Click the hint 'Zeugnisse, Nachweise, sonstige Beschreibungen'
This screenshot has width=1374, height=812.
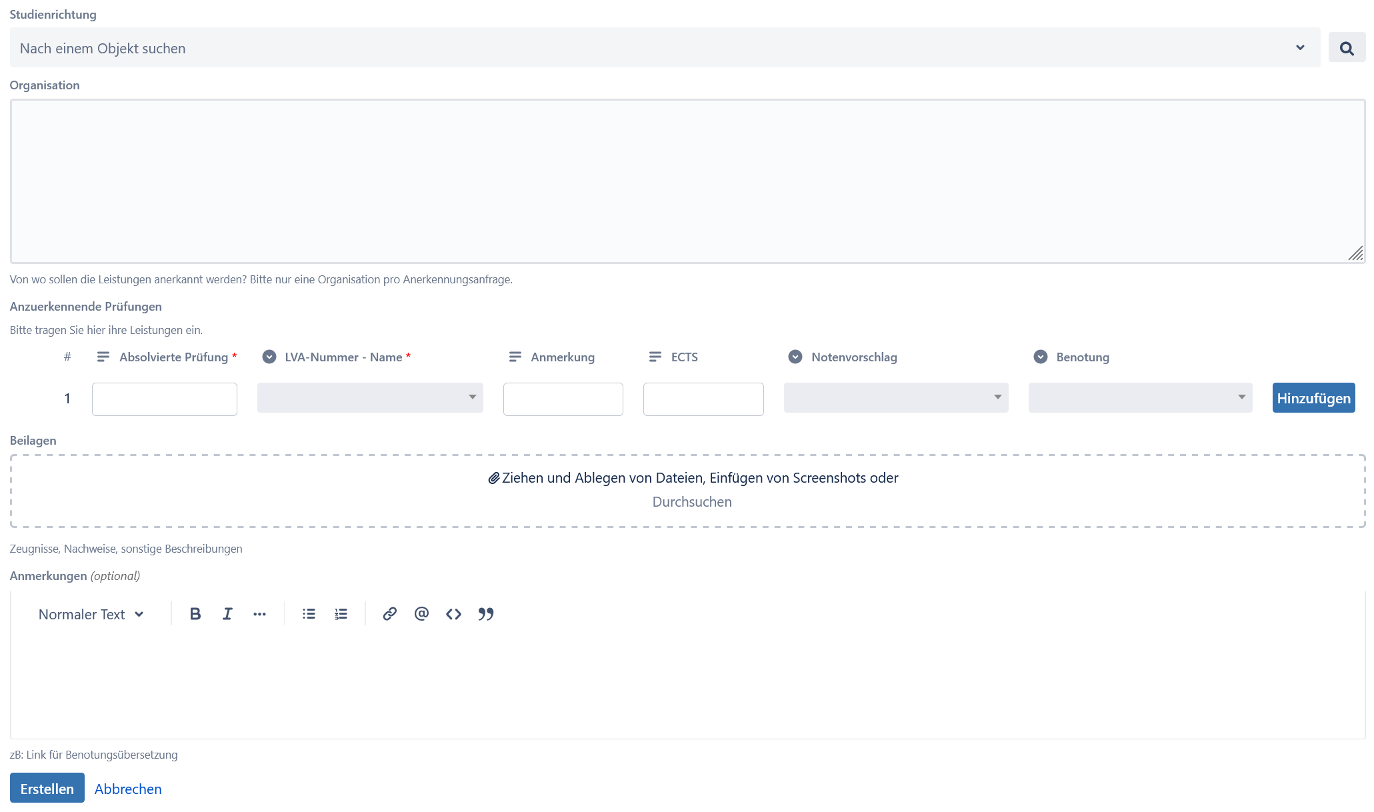126,549
